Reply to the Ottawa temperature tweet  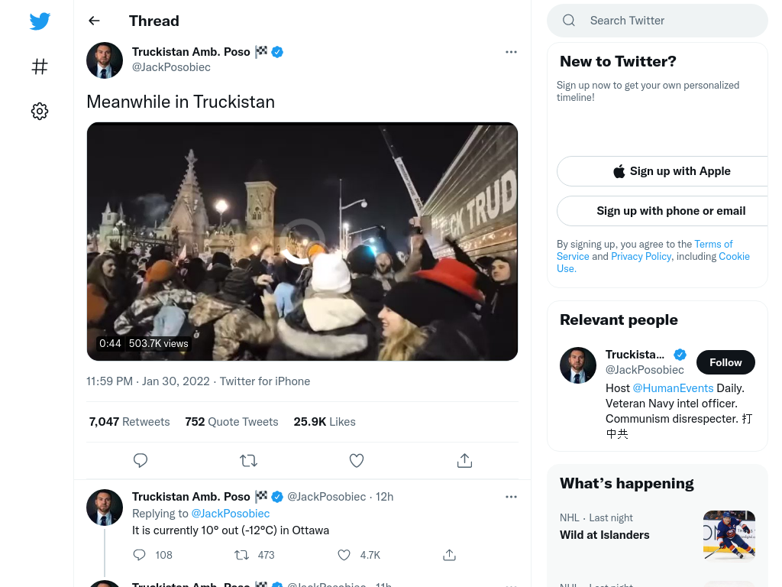click(140, 555)
